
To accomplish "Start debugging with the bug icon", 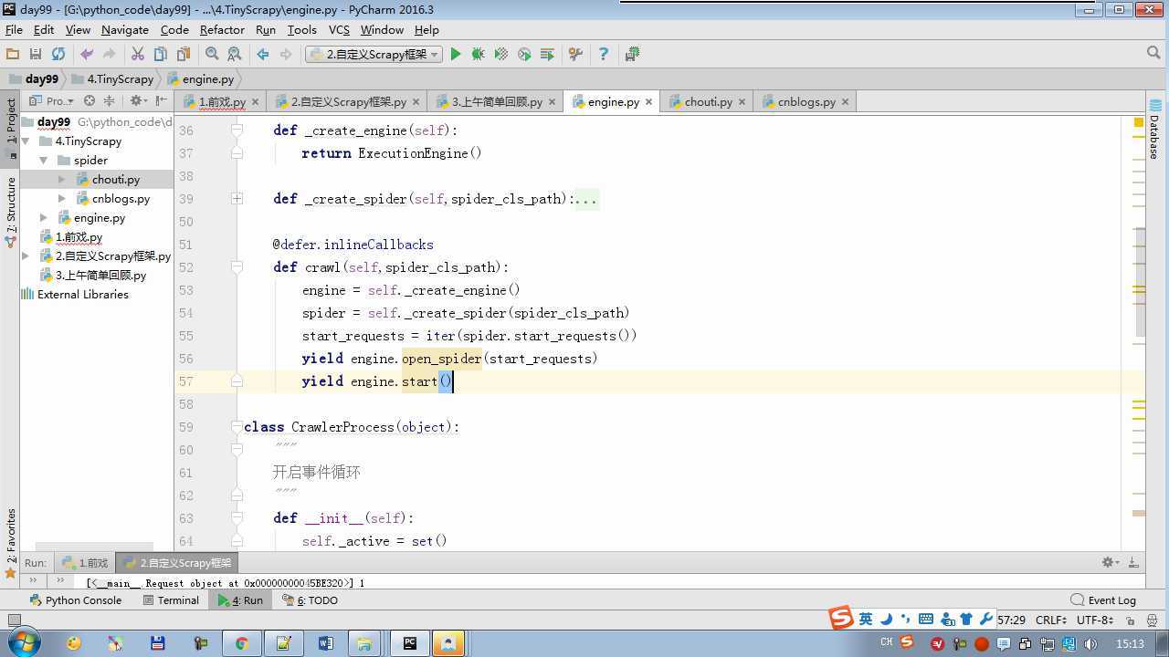I will (x=478, y=55).
